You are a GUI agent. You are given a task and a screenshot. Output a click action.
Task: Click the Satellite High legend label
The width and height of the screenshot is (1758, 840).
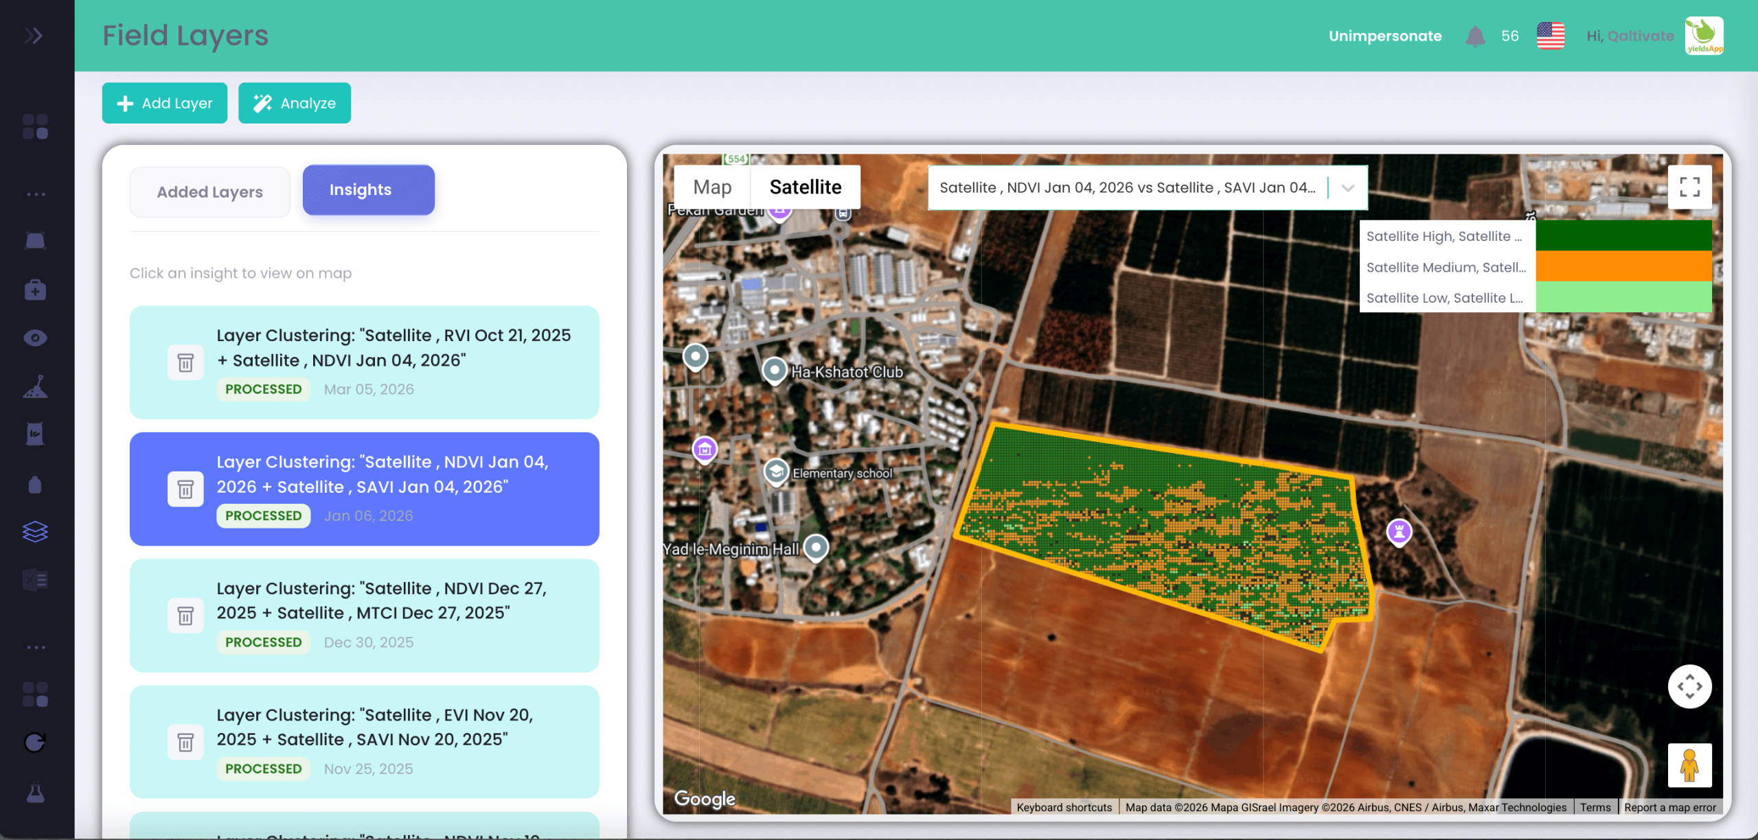[x=1444, y=236]
